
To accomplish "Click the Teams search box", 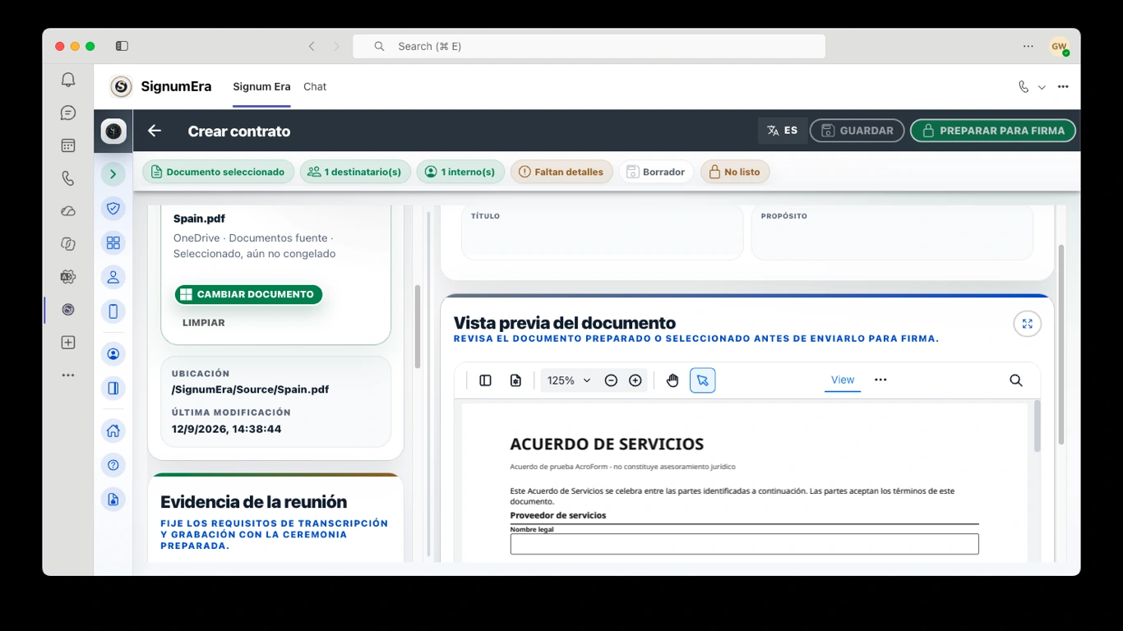I will coord(589,46).
